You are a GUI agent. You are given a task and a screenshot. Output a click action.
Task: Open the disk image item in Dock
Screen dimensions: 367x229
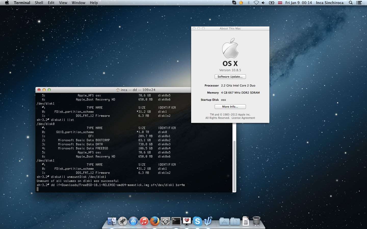[x=246, y=221]
